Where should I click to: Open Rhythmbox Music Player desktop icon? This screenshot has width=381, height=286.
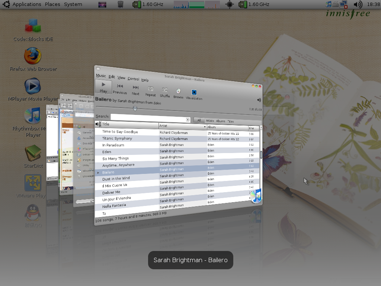click(33, 122)
